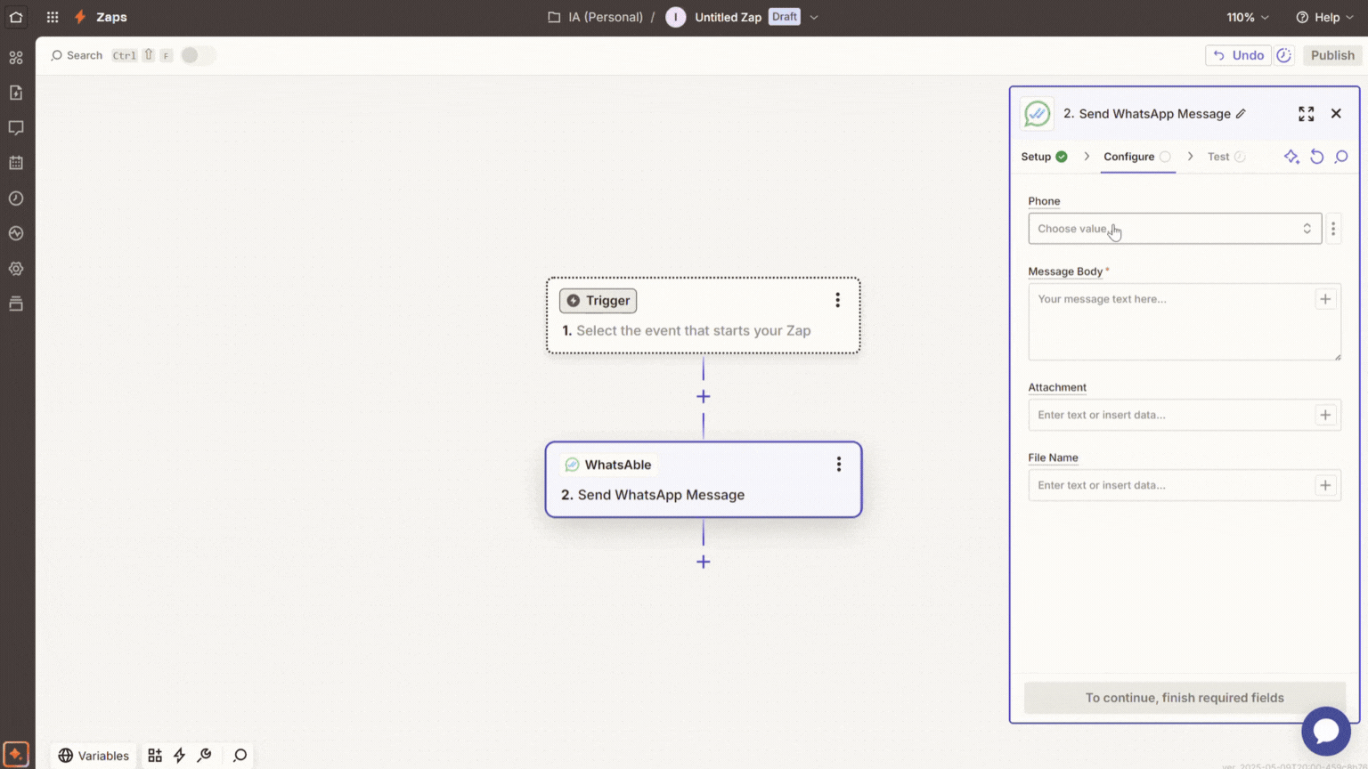Open the file import icon in sidebar
Image resolution: width=1368 pixels, height=769 pixels.
16,93
